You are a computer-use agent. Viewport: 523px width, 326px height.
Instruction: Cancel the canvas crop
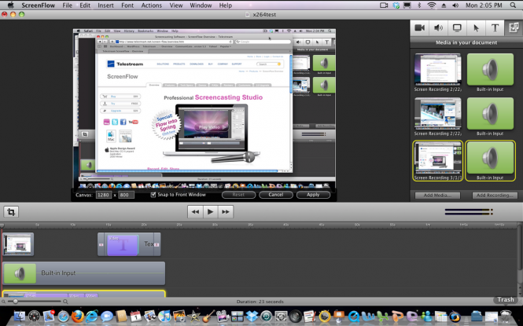276,195
